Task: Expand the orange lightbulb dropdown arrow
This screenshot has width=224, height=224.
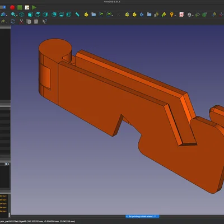Action: [175, 15]
